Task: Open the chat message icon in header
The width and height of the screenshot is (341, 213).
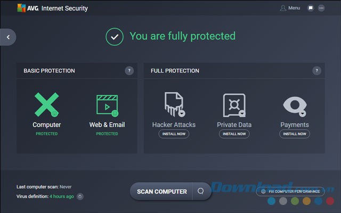Action: [x=311, y=8]
